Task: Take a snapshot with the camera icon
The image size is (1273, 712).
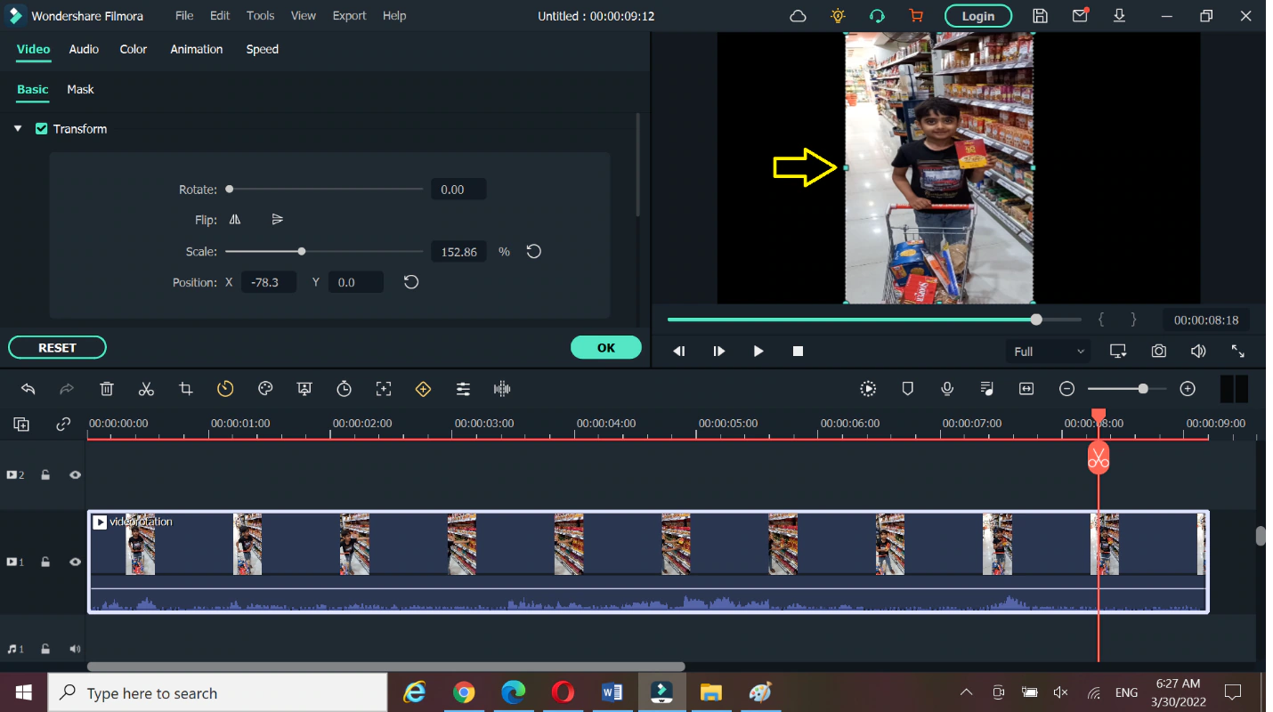Action: pyautogui.click(x=1158, y=352)
